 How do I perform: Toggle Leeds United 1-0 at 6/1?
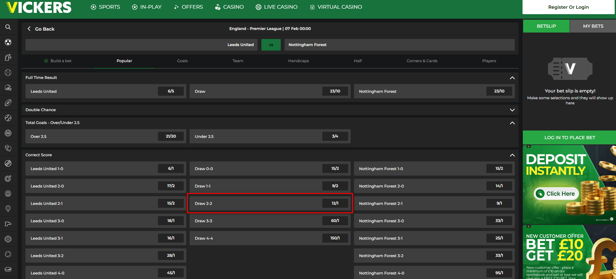(106, 168)
